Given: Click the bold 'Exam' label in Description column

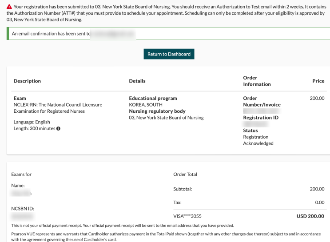Looking at the screenshot, I should pos(20,98).
